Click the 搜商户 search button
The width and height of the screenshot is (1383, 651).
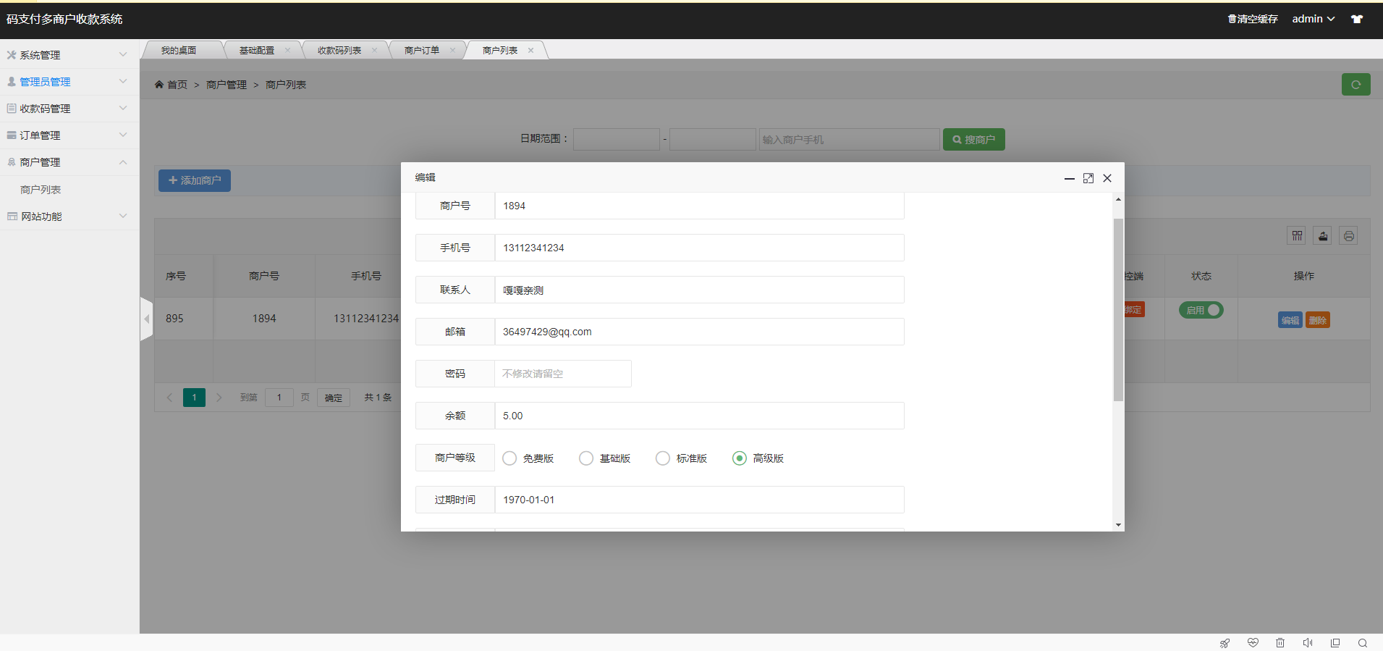click(973, 140)
